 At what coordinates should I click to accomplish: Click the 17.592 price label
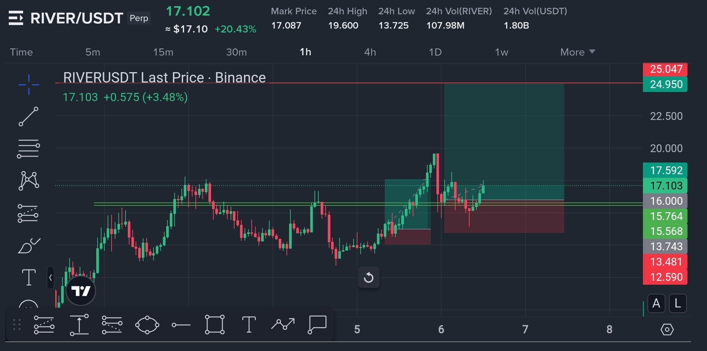click(665, 170)
